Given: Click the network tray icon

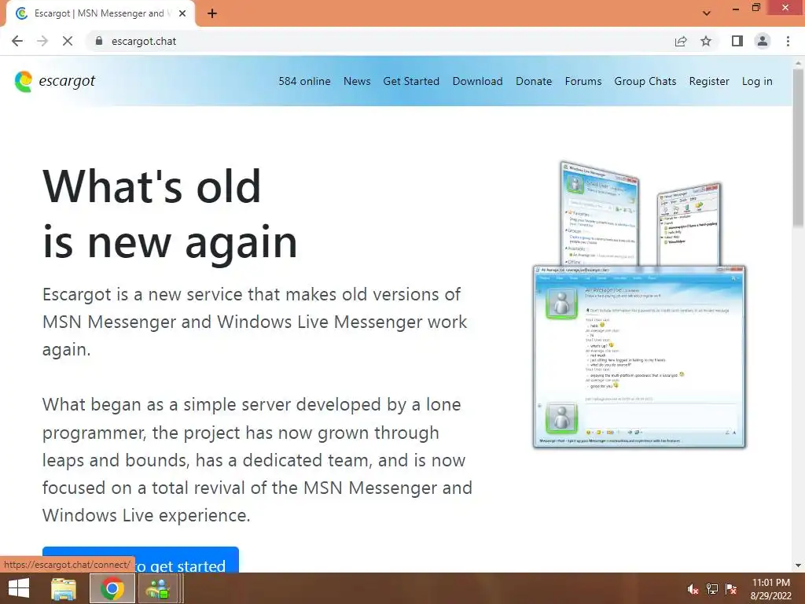Looking at the screenshot, I should pos(712,589).
